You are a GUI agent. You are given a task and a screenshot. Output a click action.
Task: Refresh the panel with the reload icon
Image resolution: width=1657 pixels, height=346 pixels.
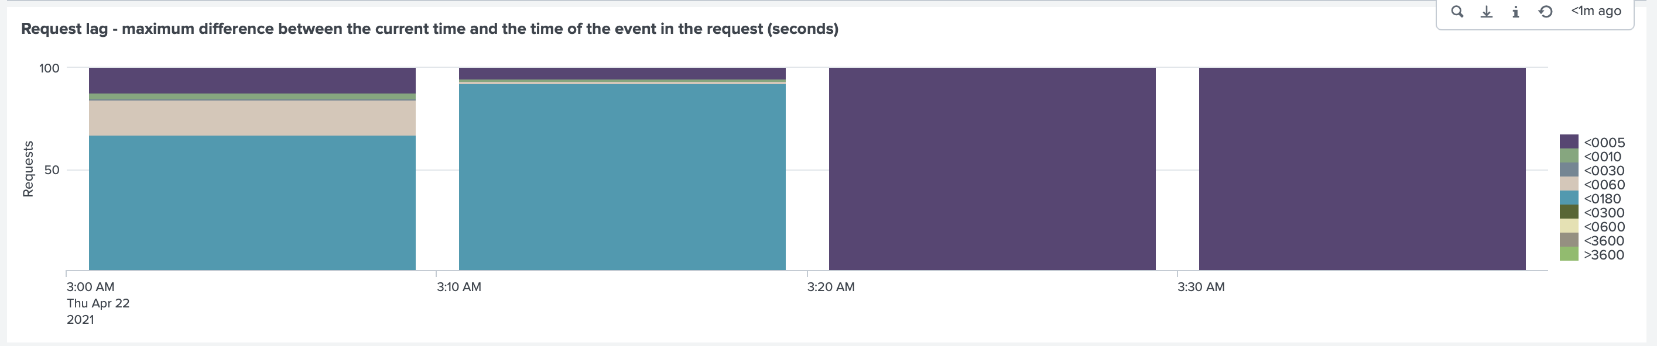(x=1545, y=12)
